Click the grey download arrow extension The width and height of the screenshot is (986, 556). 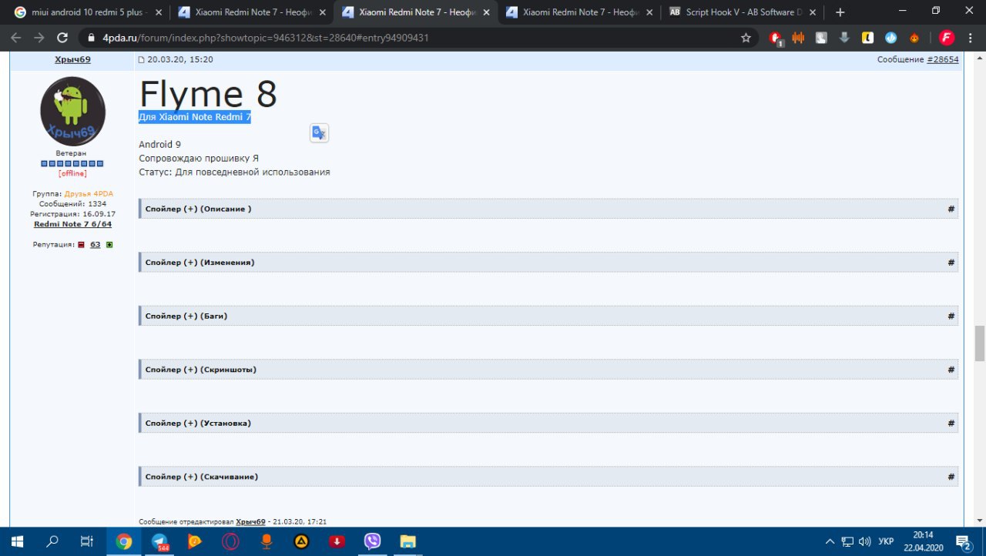coord(844,37)
